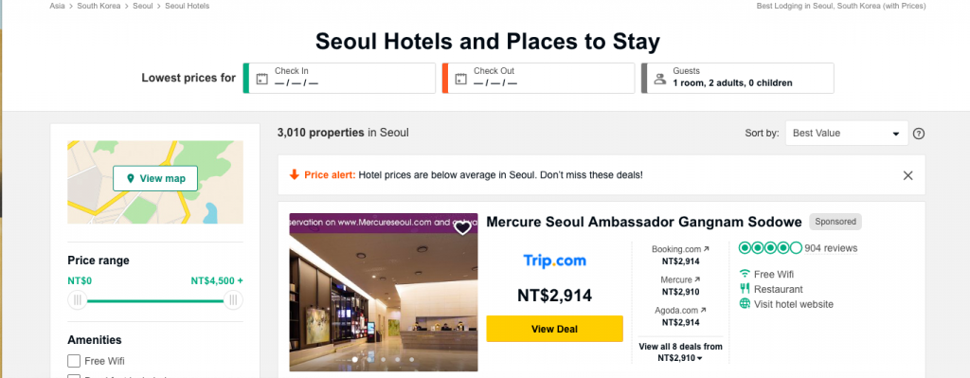The height and width of the screenshot is (378, 970).
Task: Dismiss the Price alert banner
Action: tap(907, 175)
